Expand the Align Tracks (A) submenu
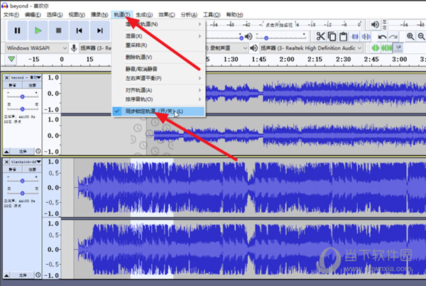Image resolution: width=426 pixels, height=286 pixels. [158, 90]
